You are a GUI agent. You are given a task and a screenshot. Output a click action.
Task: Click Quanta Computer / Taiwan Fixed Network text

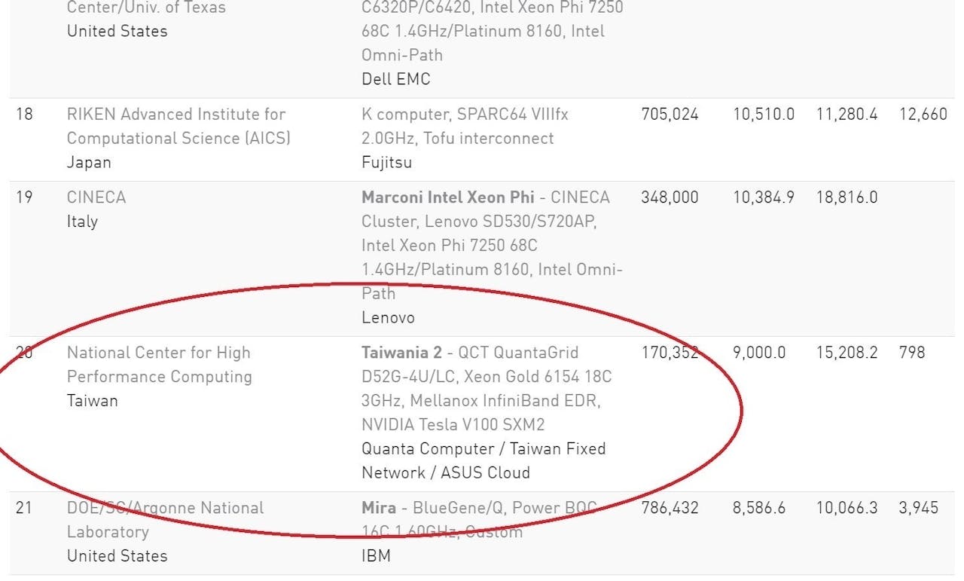coord(483,449)
